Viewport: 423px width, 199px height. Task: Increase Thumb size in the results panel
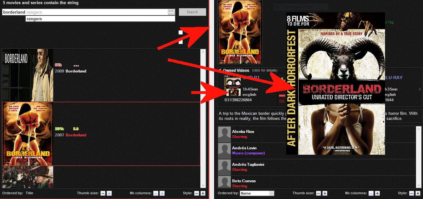[109, 193]
